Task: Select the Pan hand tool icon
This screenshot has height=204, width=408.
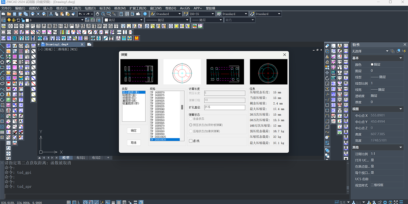Action: 98,14
